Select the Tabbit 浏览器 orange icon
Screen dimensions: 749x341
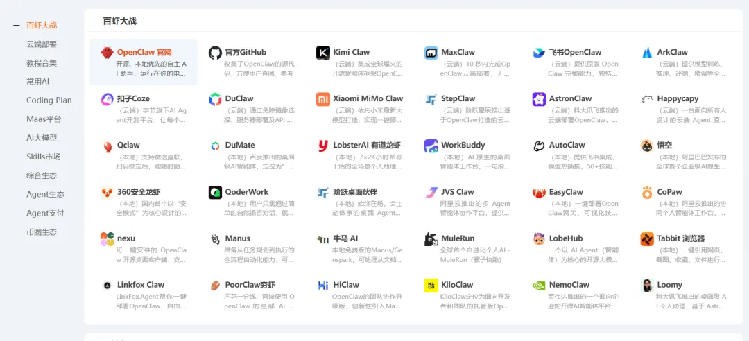pos(647,239)
